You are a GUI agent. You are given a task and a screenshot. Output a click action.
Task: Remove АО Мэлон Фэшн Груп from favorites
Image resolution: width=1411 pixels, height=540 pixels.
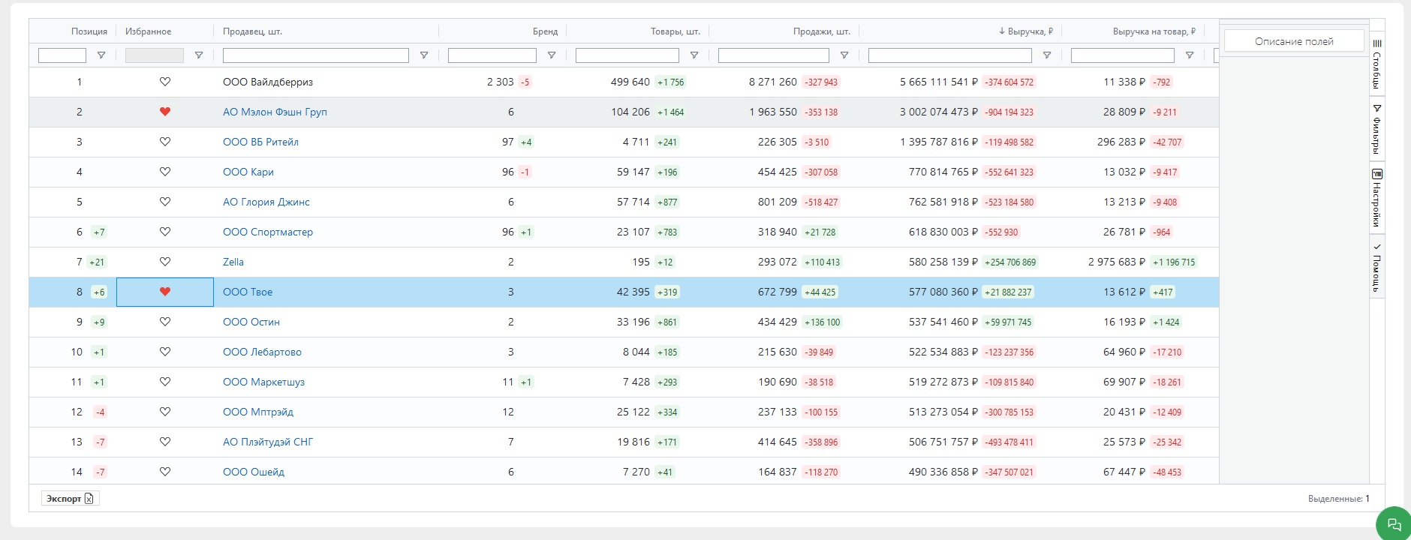(165, 112)
